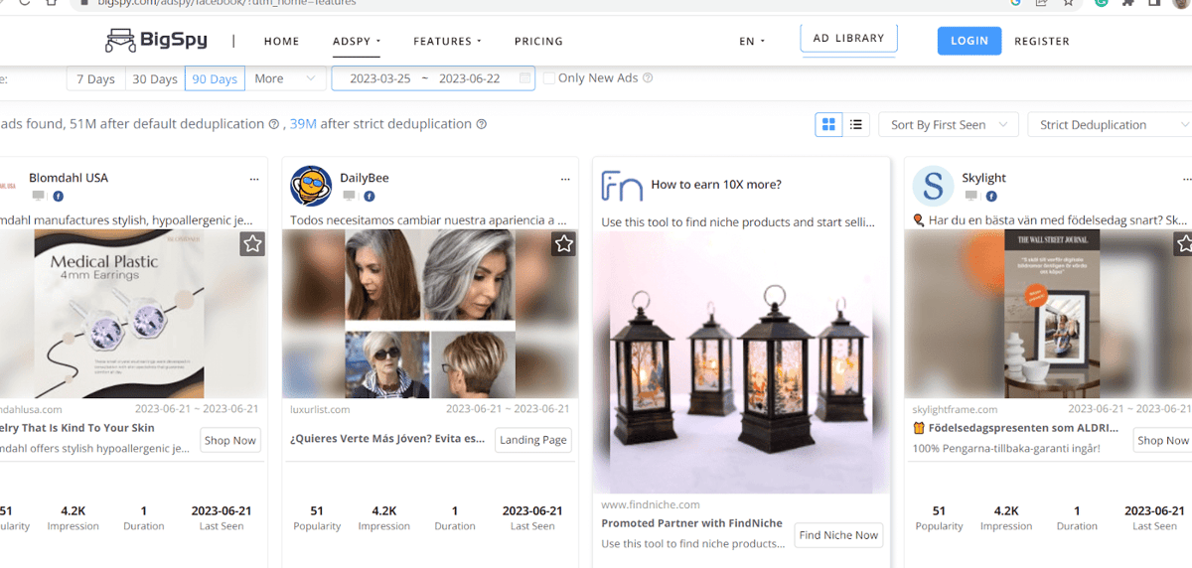Open the luxurlist.com link
Viewport: 1192px width, 568px height.
320,409
